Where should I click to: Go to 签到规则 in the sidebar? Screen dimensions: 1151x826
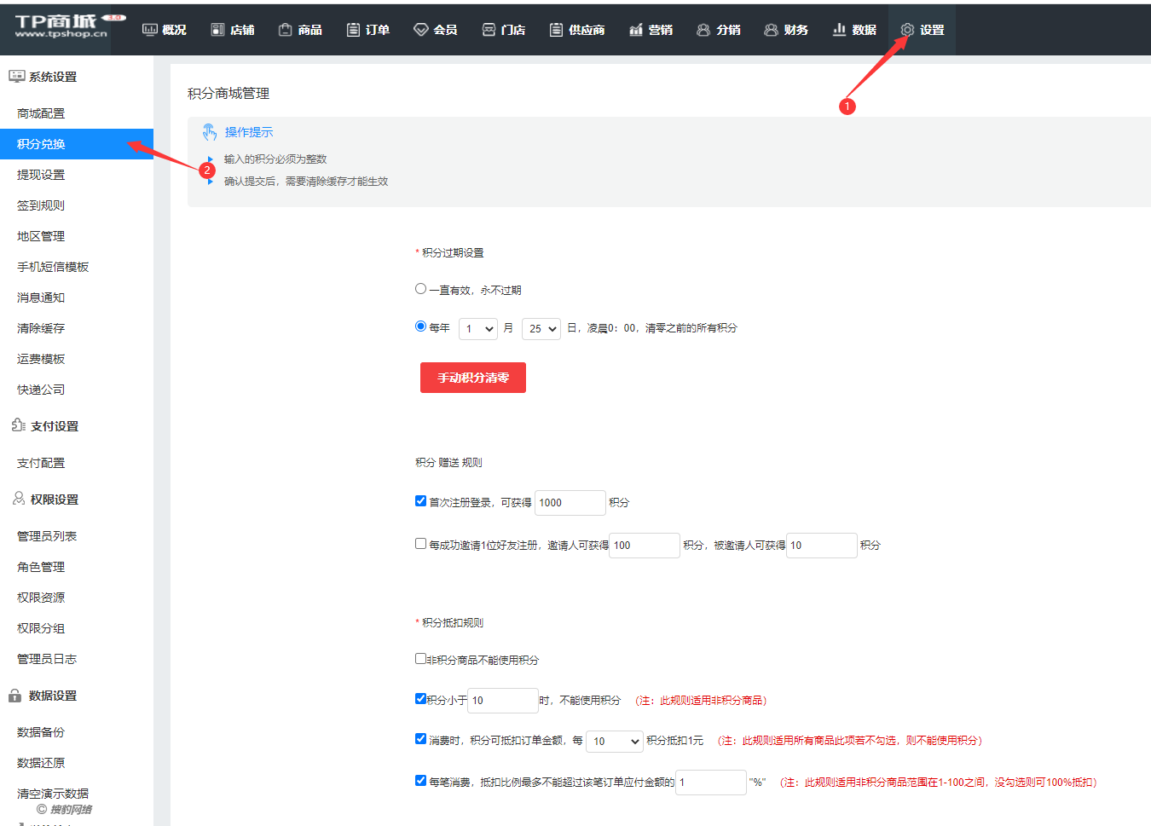41,205
